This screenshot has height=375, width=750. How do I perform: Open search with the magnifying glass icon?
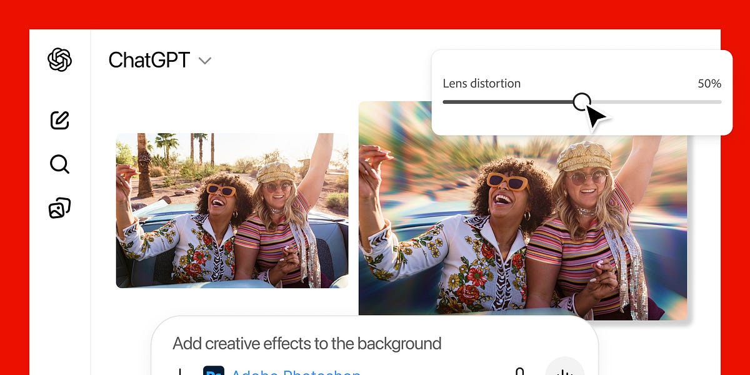(60, 164)
